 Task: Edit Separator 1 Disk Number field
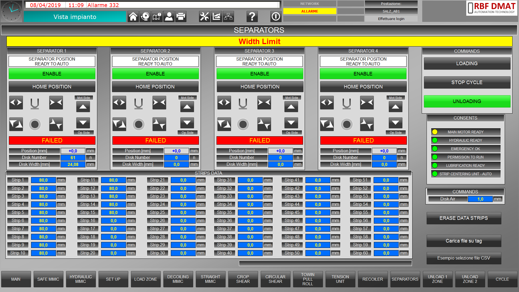[x=73, y=158]
